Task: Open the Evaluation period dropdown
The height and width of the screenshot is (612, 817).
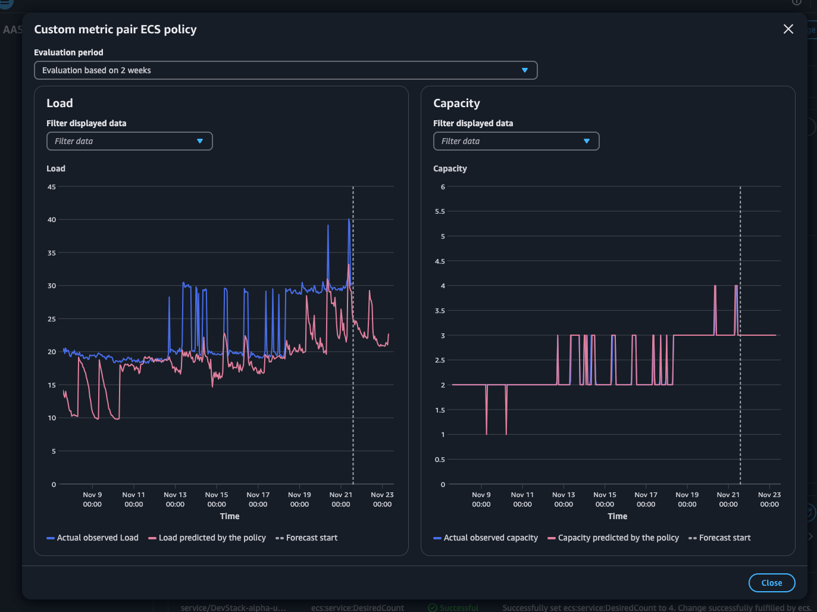Action: [x=286, y=70]
